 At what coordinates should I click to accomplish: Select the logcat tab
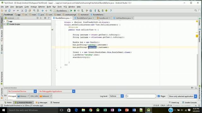pos(12,96)
